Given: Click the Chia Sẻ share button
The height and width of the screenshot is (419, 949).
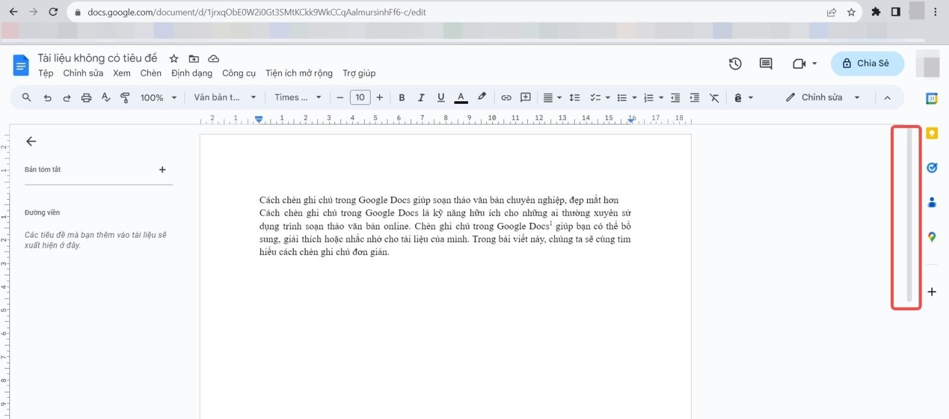Looking at the screenshot, I should 867,63.
